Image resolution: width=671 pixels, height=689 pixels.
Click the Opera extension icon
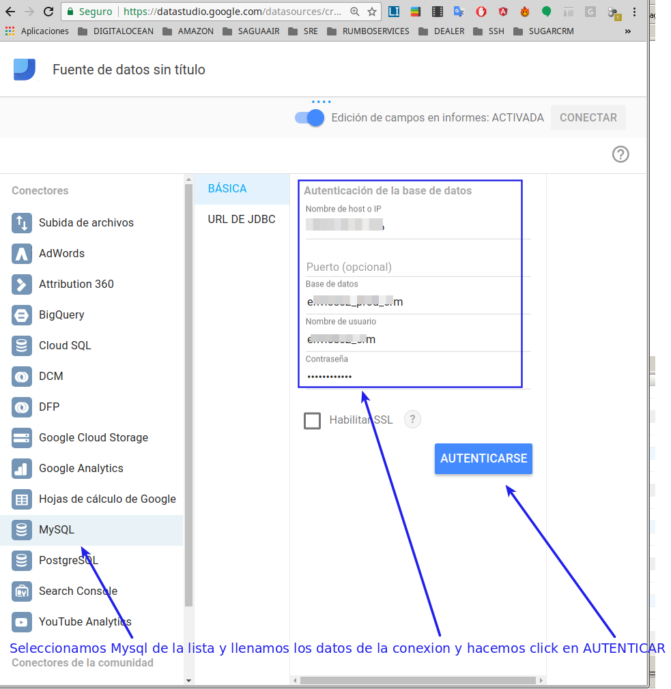(481, 12)
